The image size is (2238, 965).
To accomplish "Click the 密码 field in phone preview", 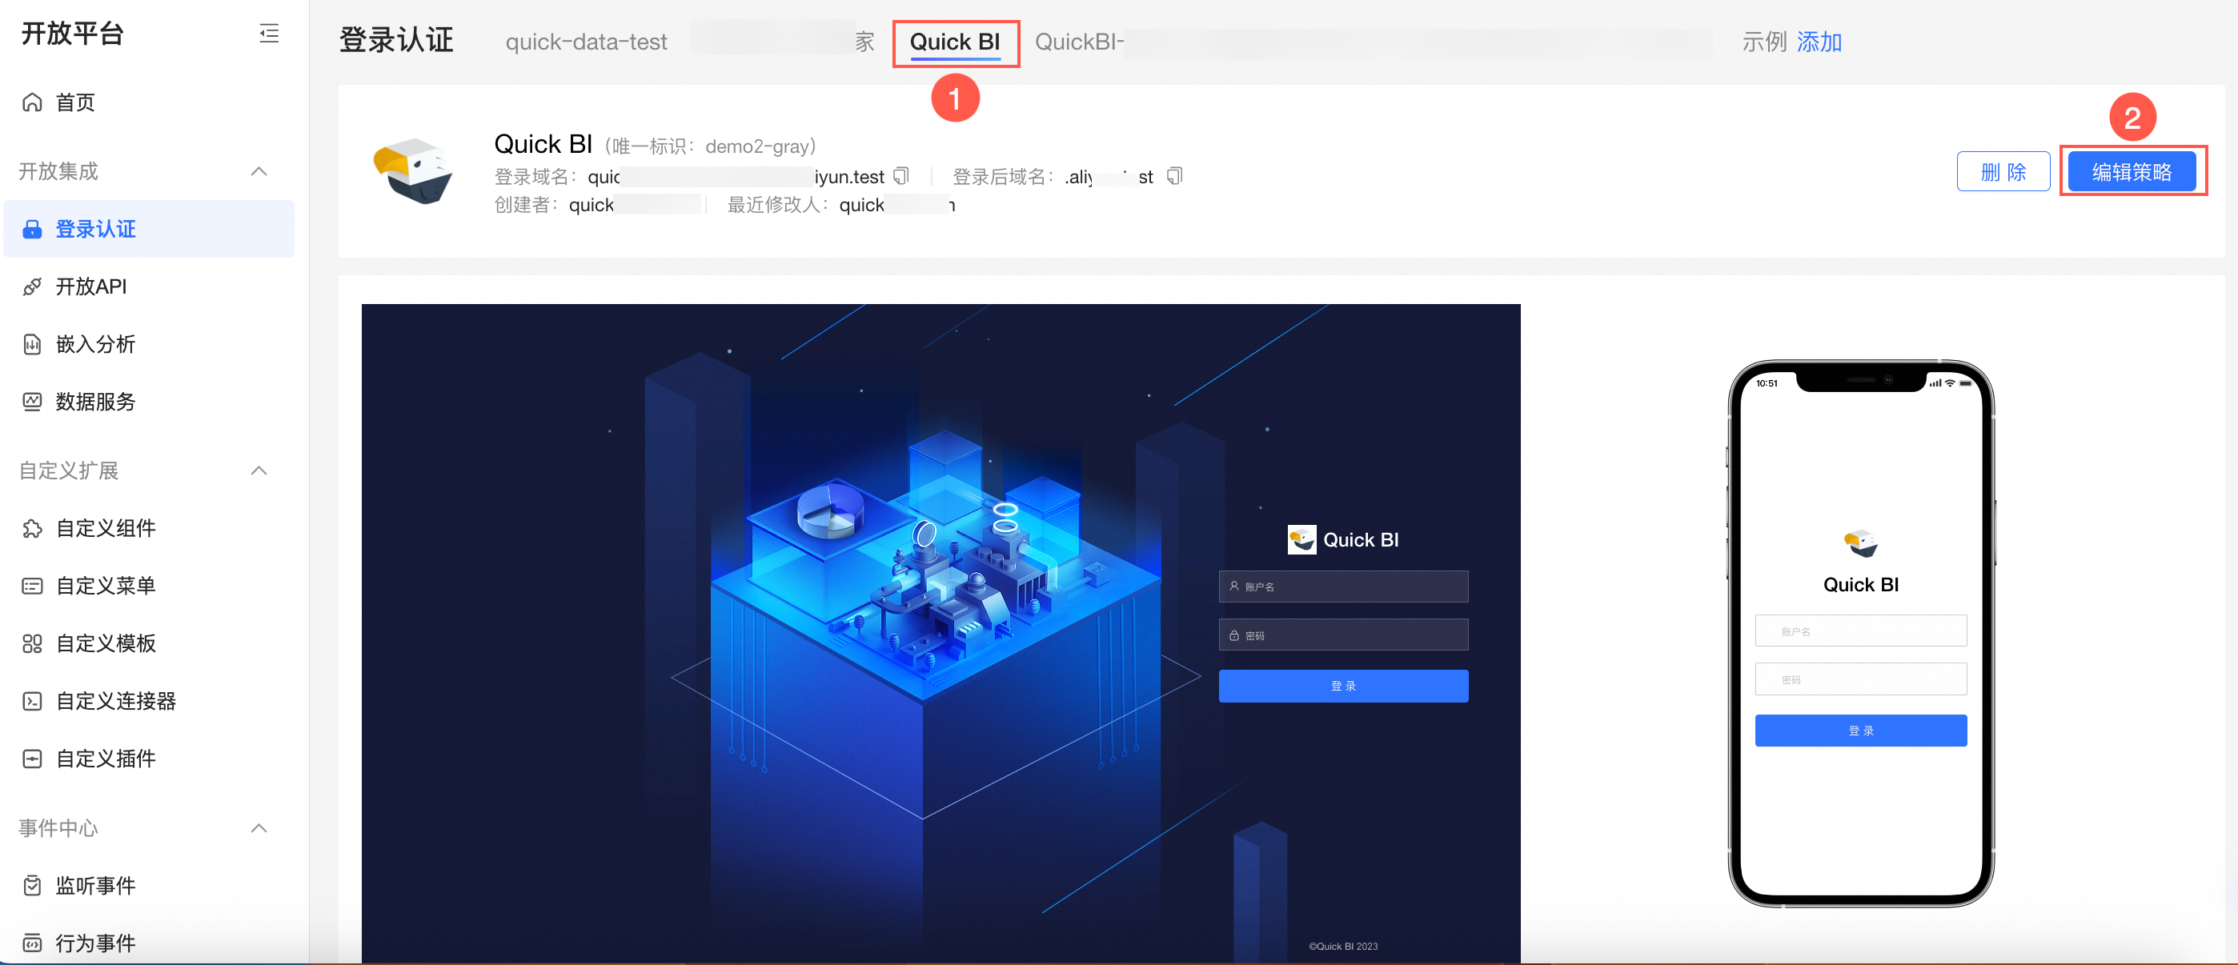I will [x=1860, y=679].
